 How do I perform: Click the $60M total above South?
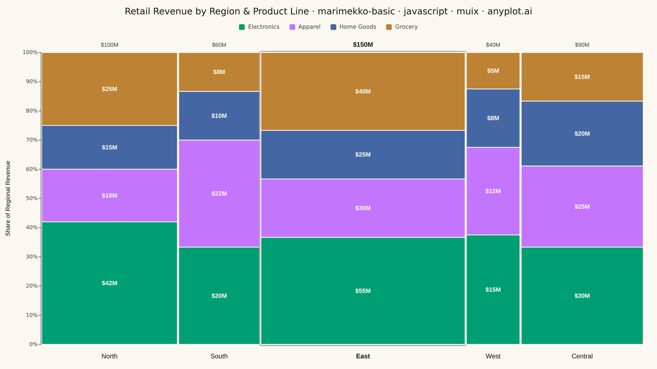[x=219, y=45]
